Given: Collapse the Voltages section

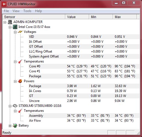Looking at the screenshot, I should point(15,32).
